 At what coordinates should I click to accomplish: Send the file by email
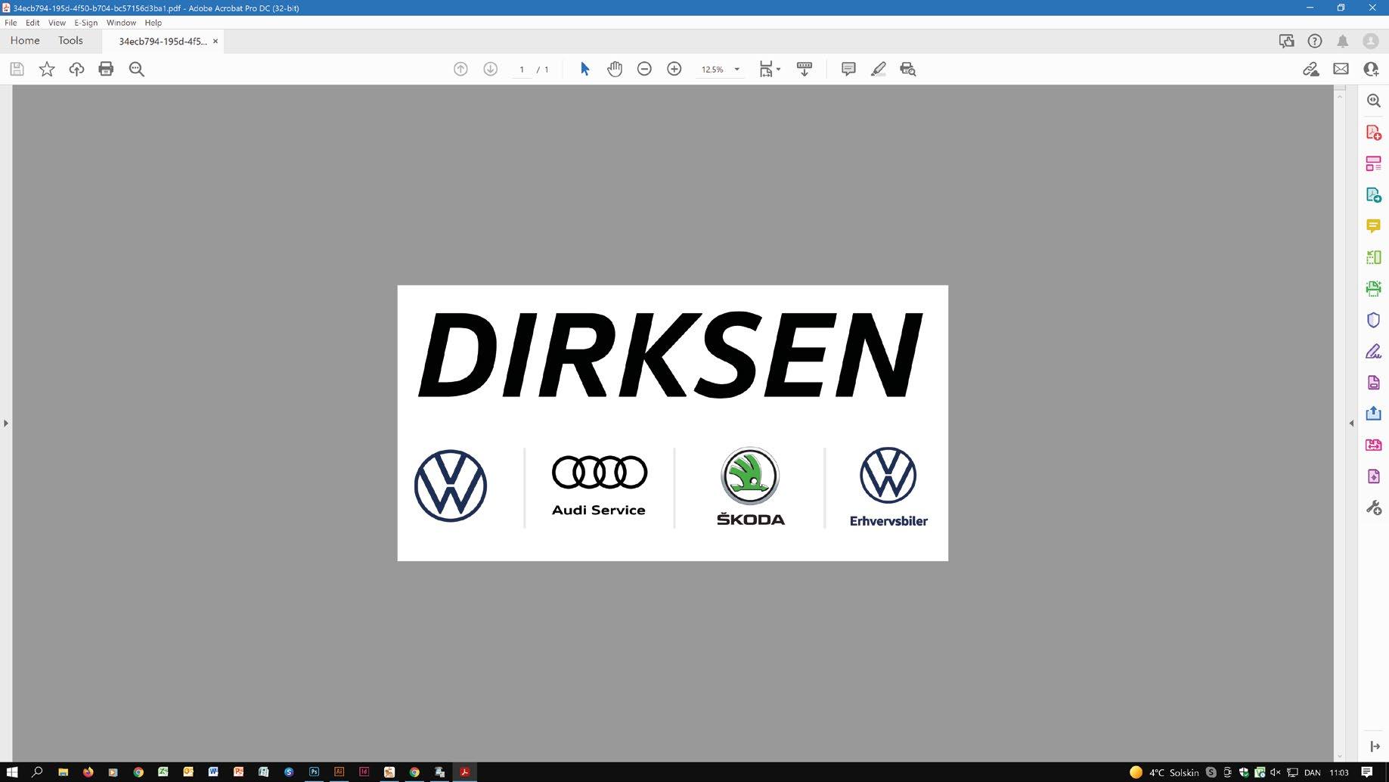click(x=1341, y=69)
